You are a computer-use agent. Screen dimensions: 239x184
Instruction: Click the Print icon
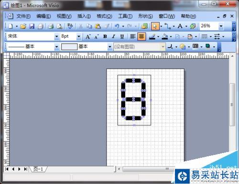click(x=51, y=26)
